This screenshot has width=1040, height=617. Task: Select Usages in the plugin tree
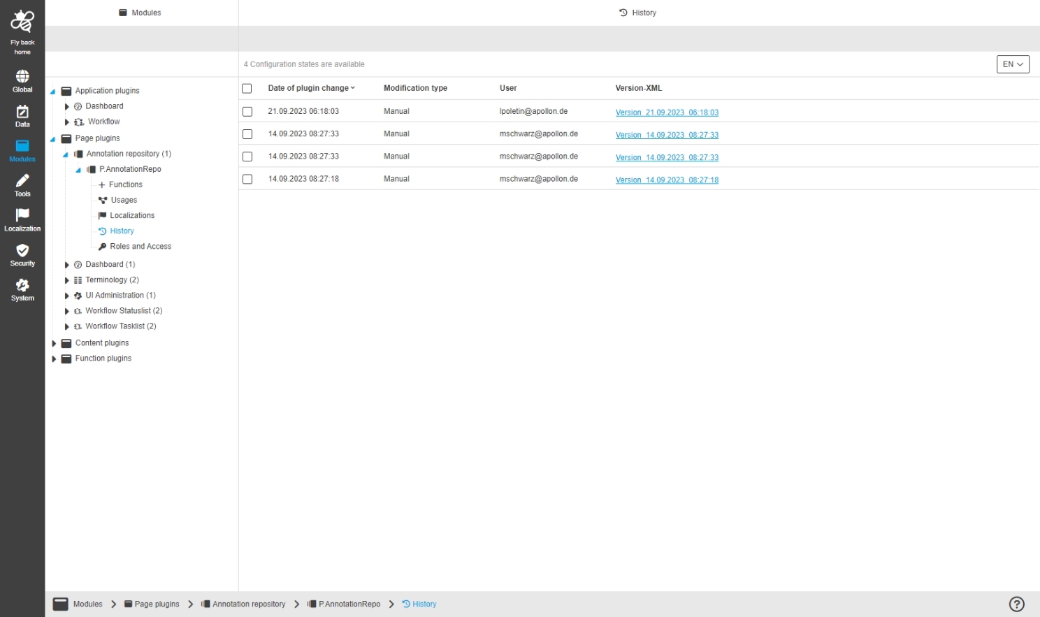[124, 201]
